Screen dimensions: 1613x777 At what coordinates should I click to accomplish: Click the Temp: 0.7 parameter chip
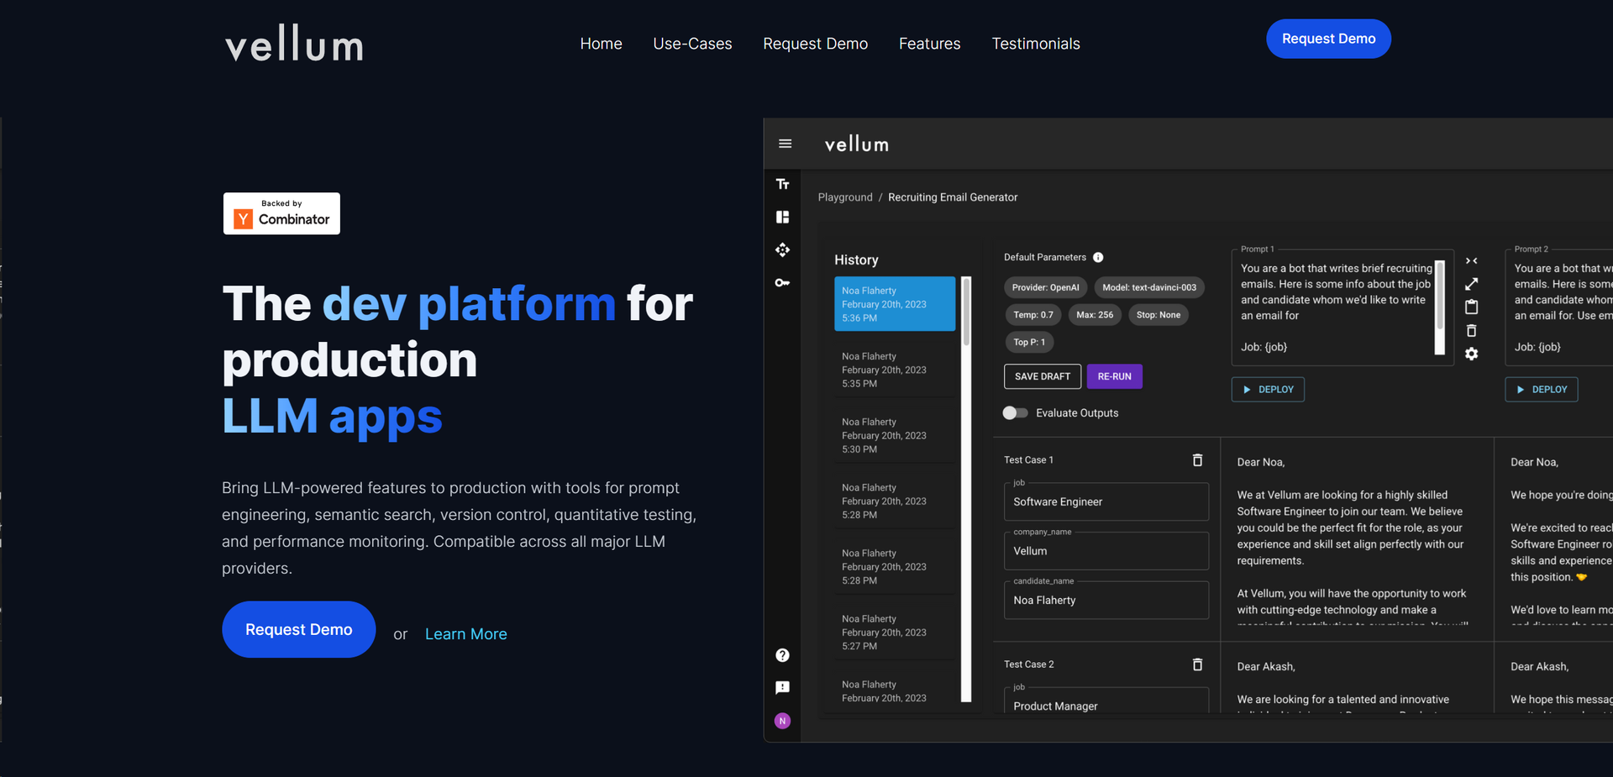1032,315
